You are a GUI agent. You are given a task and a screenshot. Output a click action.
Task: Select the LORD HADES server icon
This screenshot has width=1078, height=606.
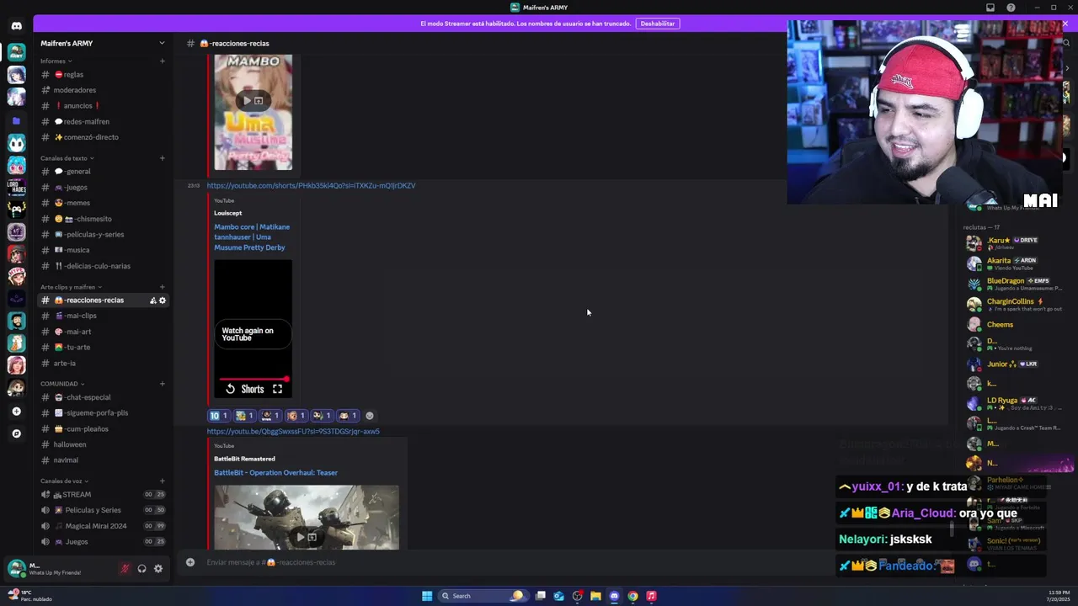click(16, 188)
